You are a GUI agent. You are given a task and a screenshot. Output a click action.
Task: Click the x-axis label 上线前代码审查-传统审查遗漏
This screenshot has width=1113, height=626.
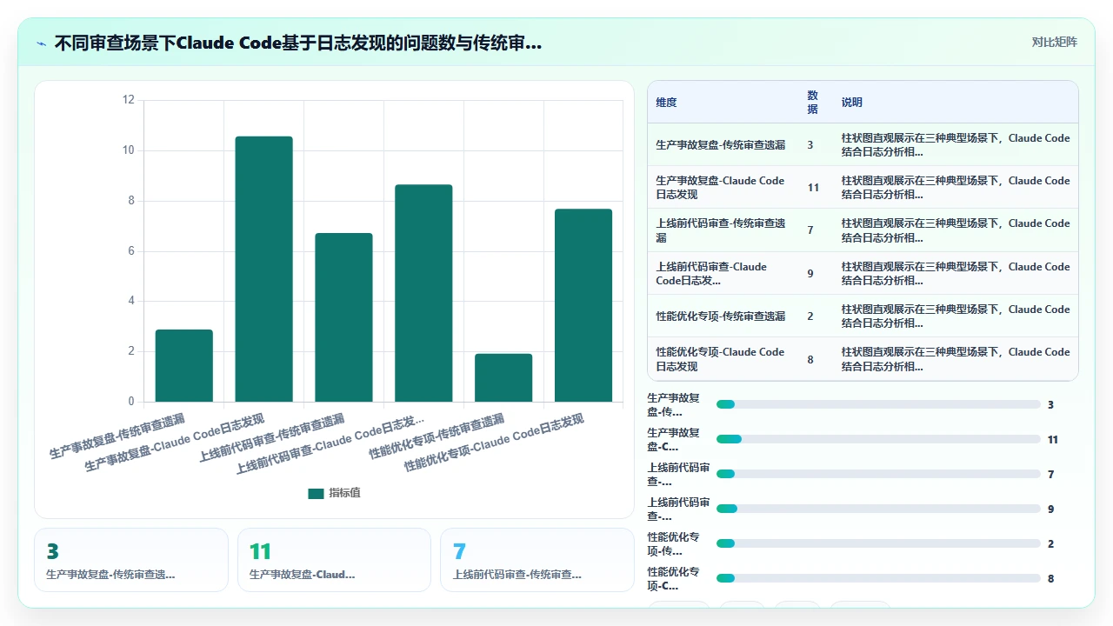click(x=272, y=437)
